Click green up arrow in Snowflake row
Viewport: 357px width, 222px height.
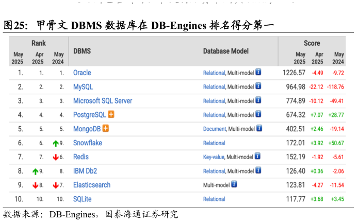click(x=56, y=143)
